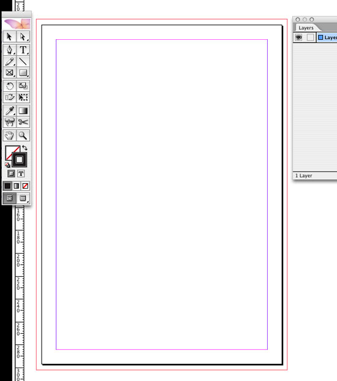Viewport: 337px width, 381px height.
Task: Select the Pen tool
Action: [9, 50]
